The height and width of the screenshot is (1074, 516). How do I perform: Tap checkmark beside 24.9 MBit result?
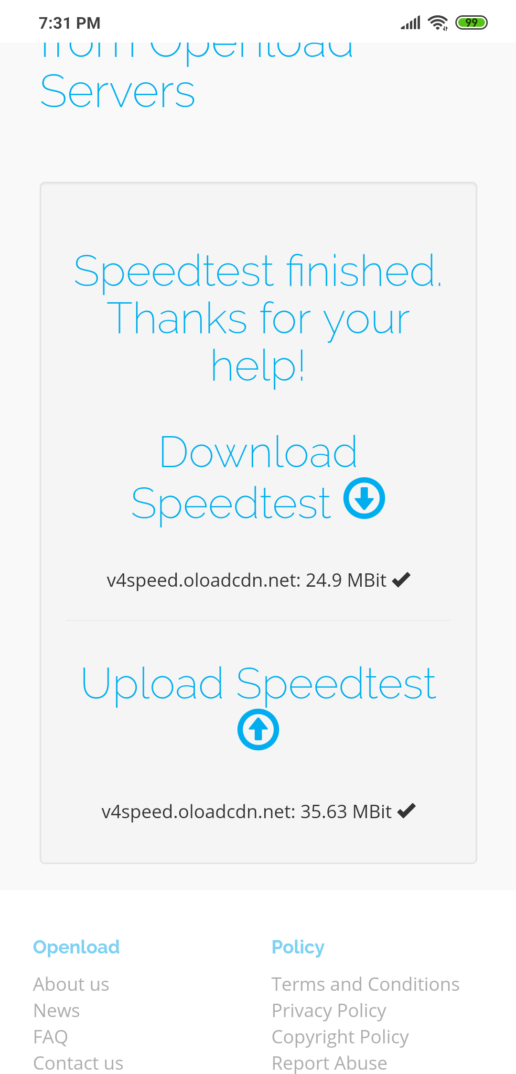pos(401,580)
